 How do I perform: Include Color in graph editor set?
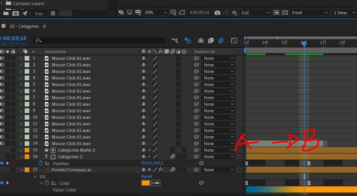(54, 183)
